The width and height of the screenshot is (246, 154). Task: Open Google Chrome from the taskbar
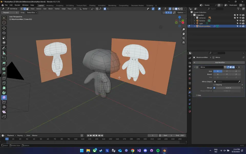(132, 151)
